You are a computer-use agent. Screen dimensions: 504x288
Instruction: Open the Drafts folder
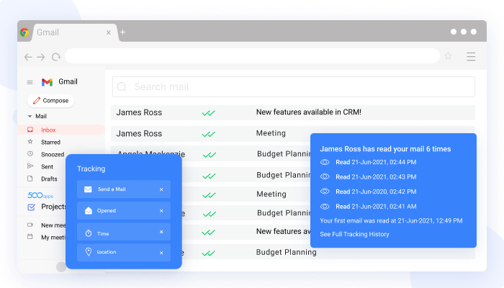tap(49, 179)
